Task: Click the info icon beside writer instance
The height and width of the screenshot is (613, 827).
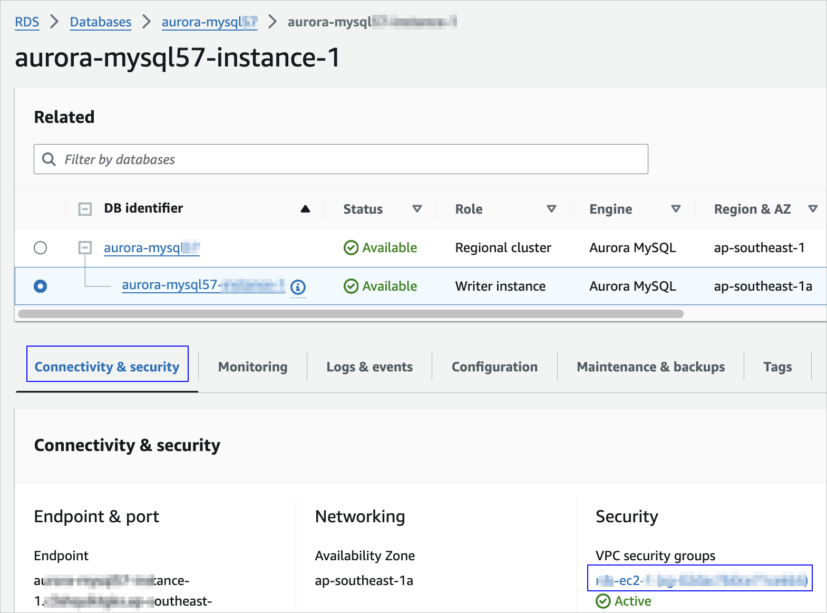Action: click(298, 287)
